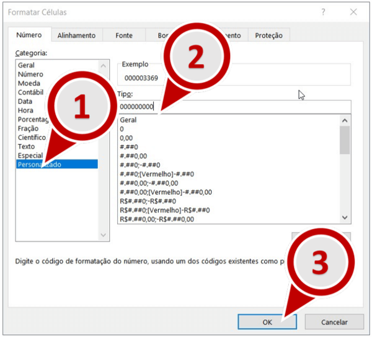372x337 pixels.
Task: Choose the Data category
Action: click(25, 101)
